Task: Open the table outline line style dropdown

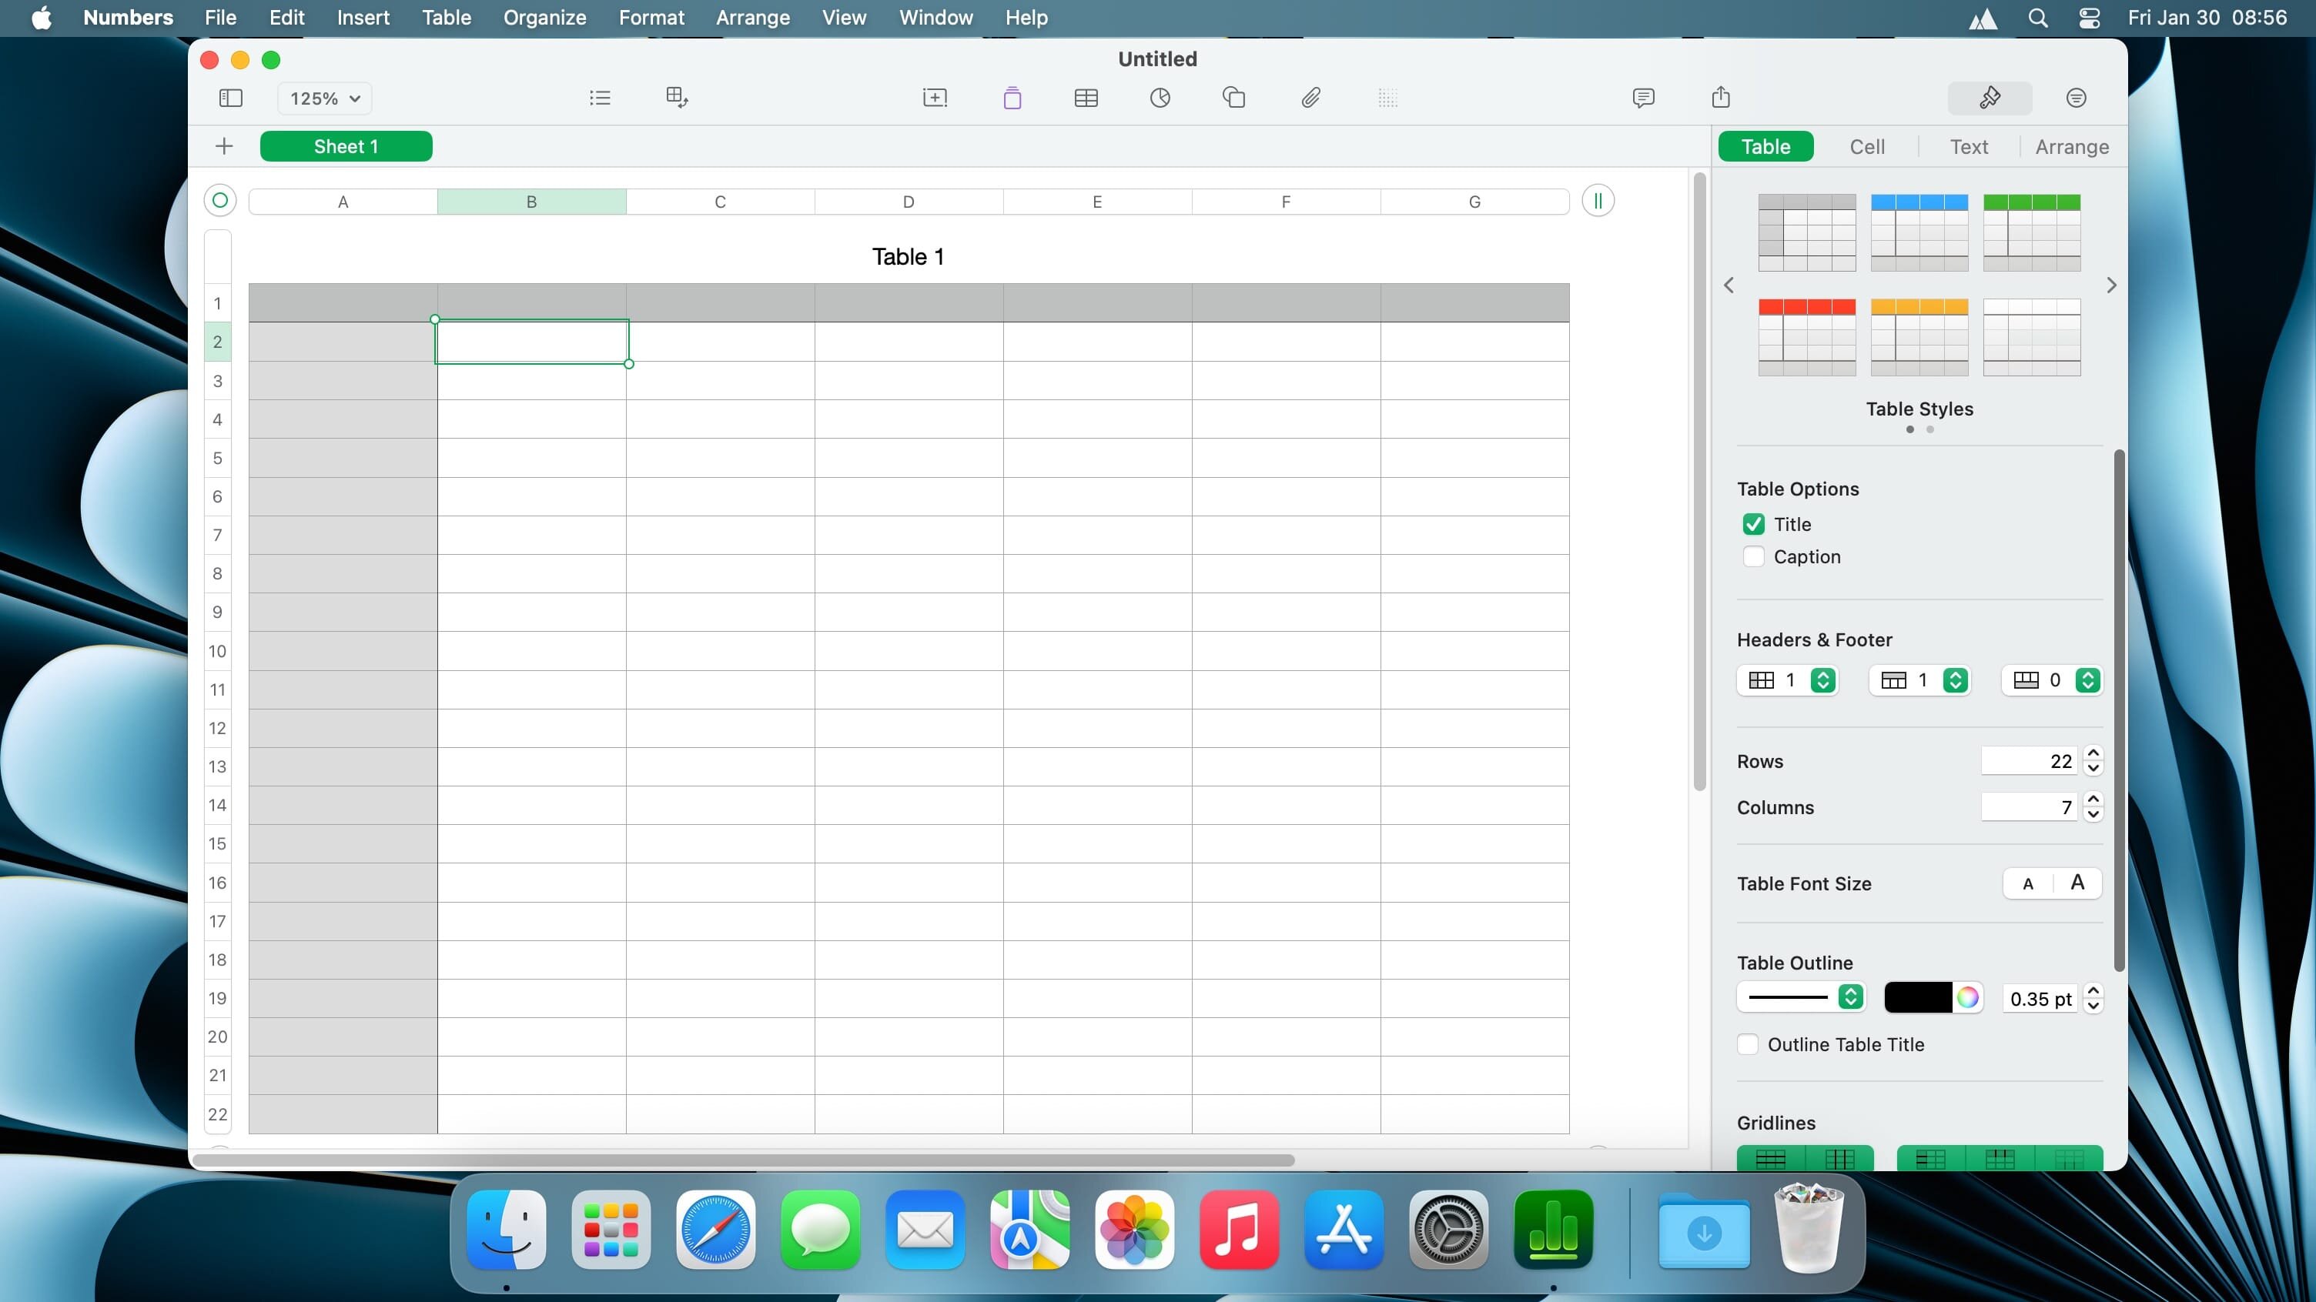Action: (1801, 997)
